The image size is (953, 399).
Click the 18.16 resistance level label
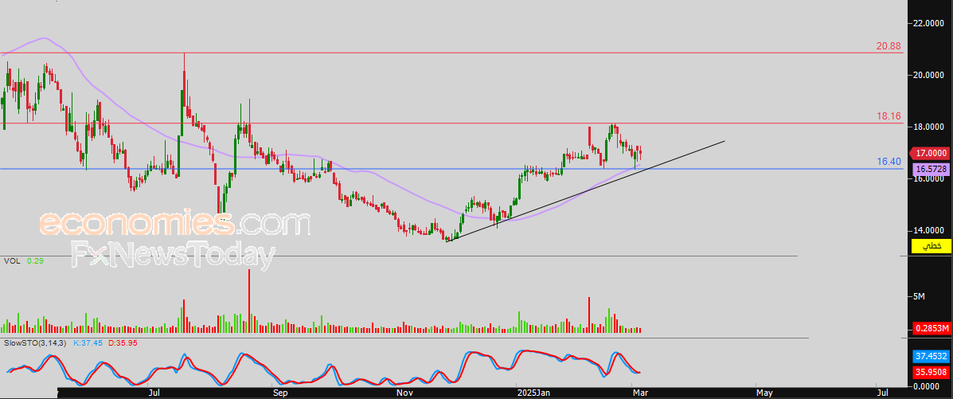coord(888,115)
